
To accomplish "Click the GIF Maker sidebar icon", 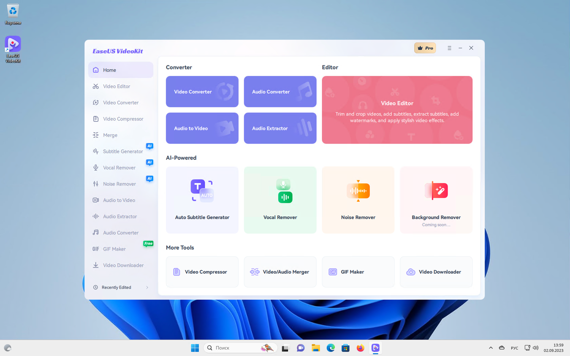I will click(x=96, y=249).
